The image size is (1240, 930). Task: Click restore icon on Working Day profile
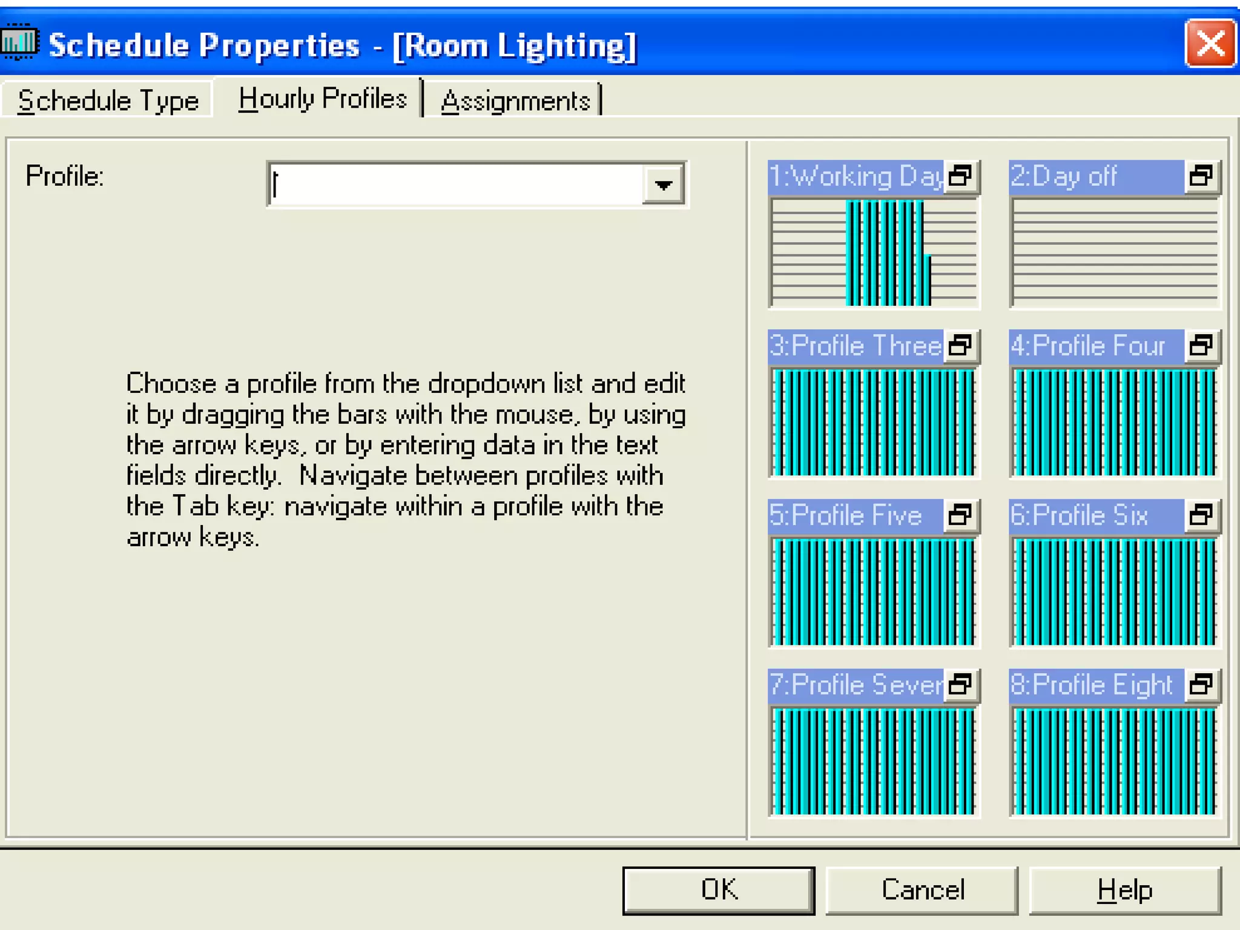coord(960,176)
